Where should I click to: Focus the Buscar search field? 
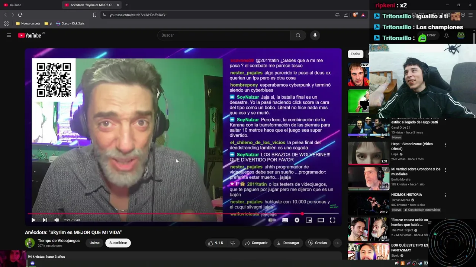pyautogui.click(x=224, y=35)
